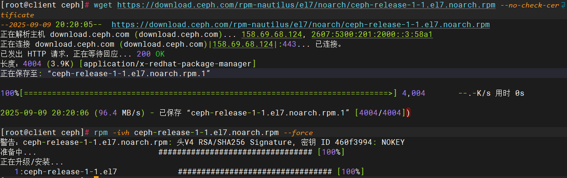The image size is (567, 178).
Task: Click the orange terminal cursor at the bottom
Action: tap(96, 177)
